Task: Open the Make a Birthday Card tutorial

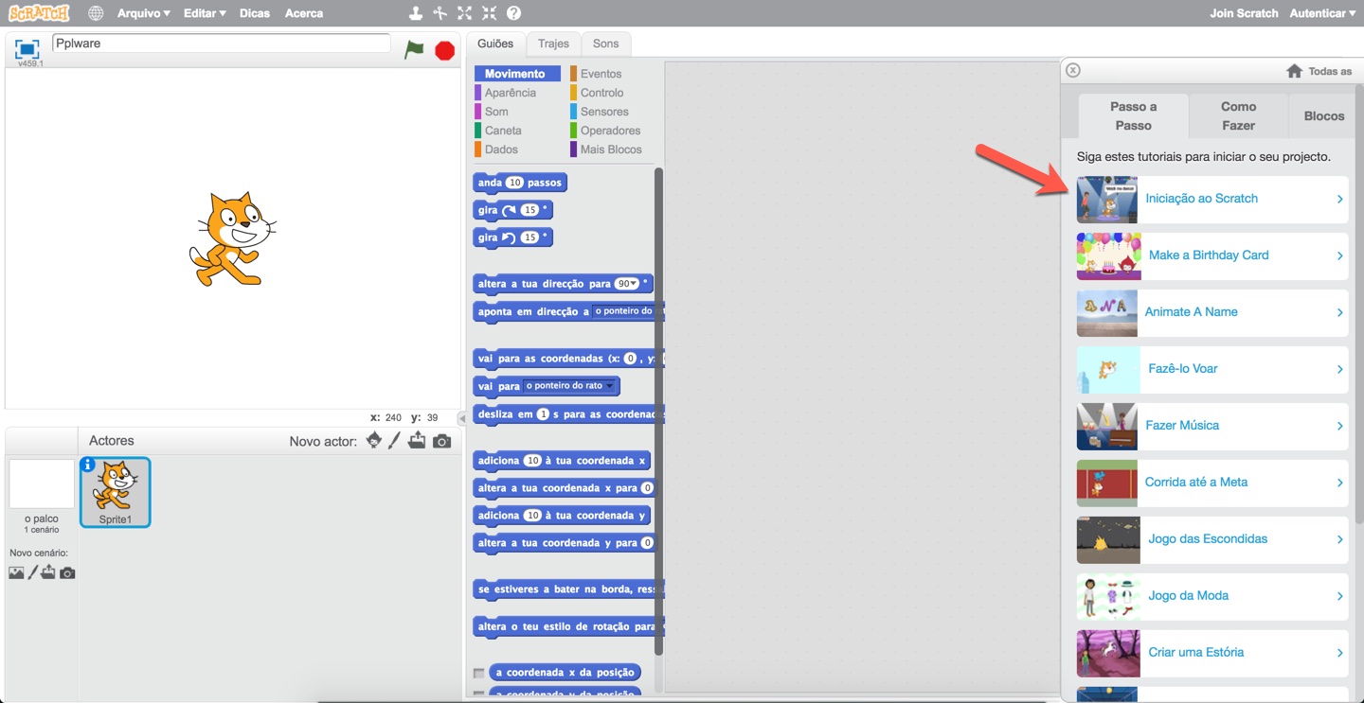Action: pyautogui.click(x=1212, y=255)
